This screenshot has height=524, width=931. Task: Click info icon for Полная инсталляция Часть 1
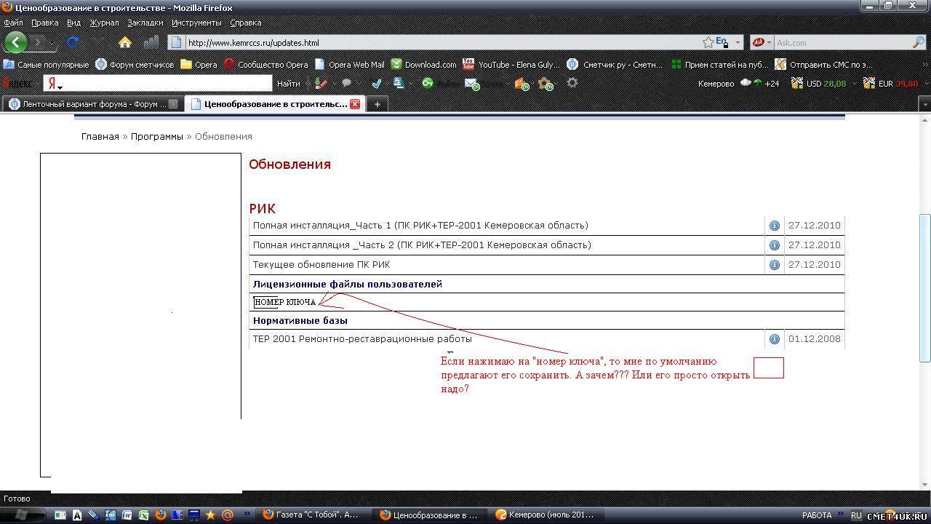point(775,226)
